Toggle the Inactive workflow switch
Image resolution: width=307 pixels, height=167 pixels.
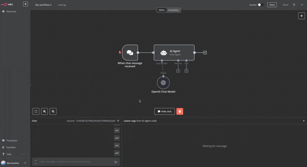pyautogui.click(x=261, y=5)
